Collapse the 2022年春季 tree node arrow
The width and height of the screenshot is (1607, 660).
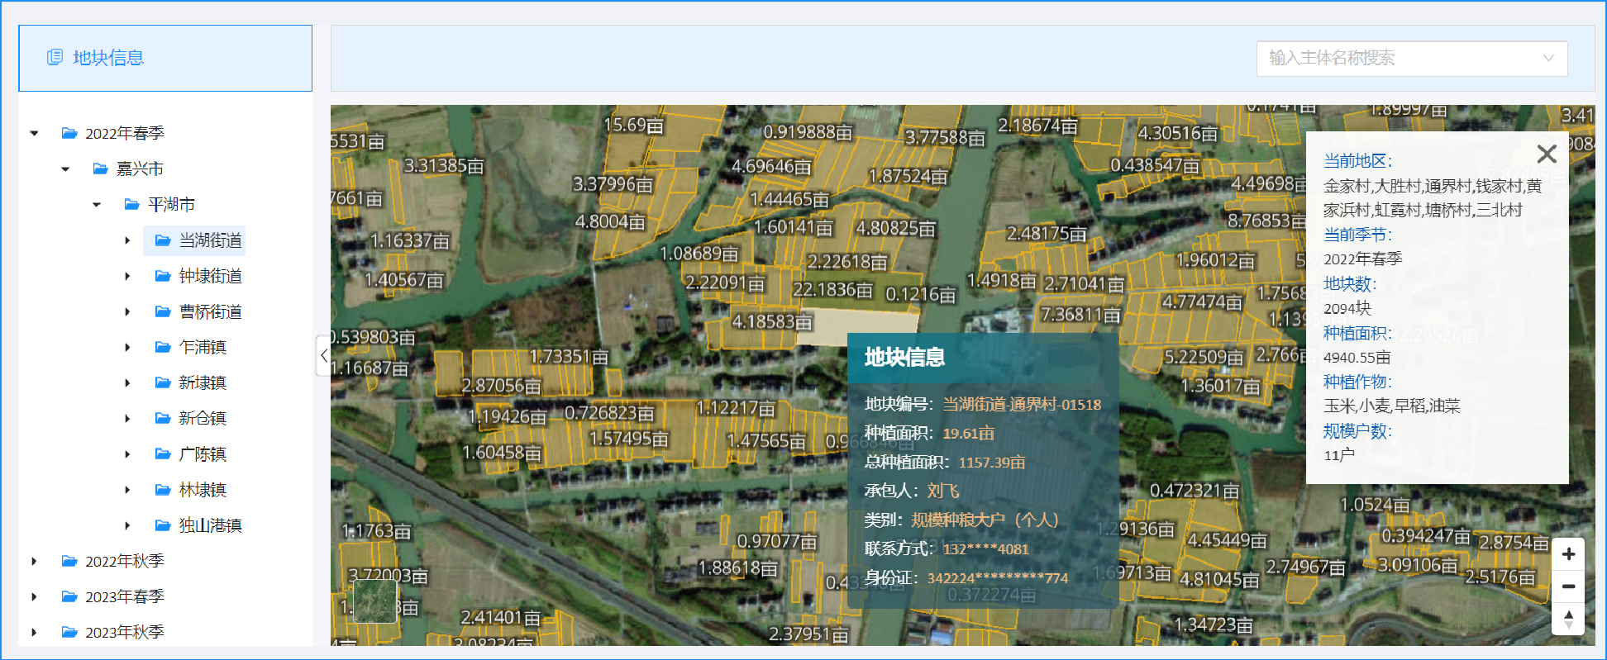(x=34, y=133)
